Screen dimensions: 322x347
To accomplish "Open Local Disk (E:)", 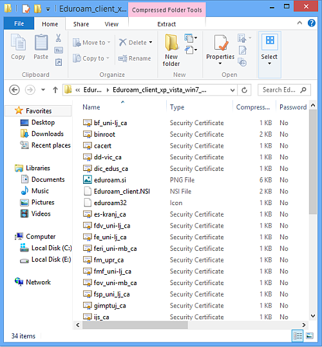I will pyautogui.click(x=46, y=259).
